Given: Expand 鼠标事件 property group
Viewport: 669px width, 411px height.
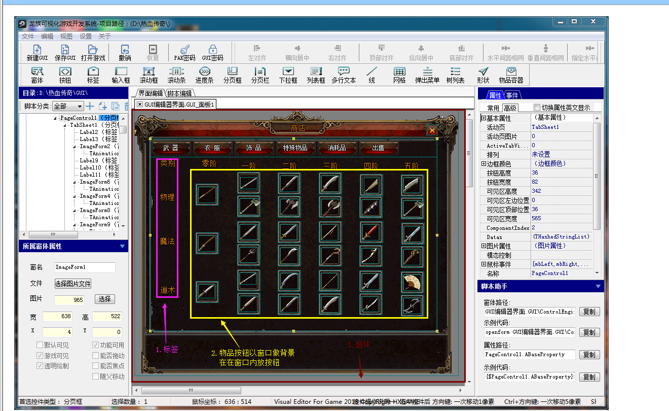Looking at the screenshot, I should coord(484,264).
